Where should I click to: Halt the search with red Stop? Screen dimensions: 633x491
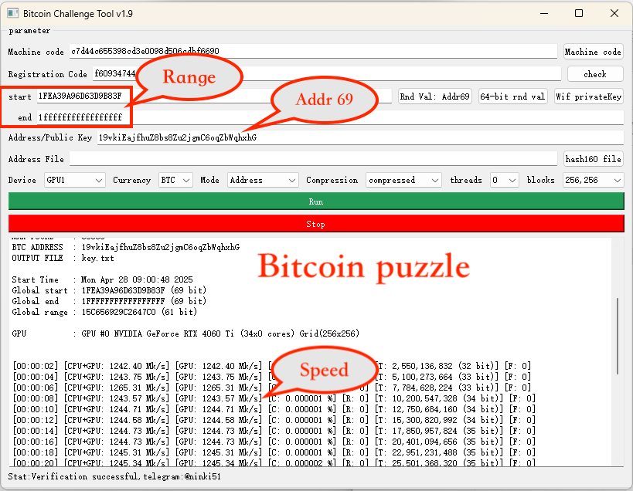pyautogui.click(x=316, y=224)
